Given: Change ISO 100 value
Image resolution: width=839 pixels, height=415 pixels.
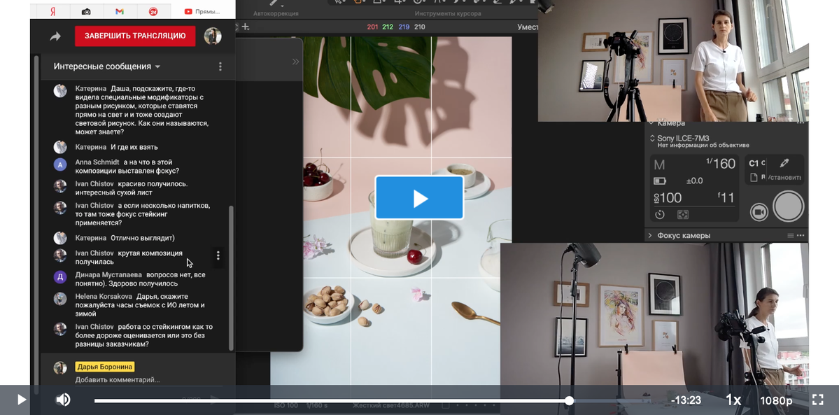Looking at the screenshot, I should (x=668, y=197).
